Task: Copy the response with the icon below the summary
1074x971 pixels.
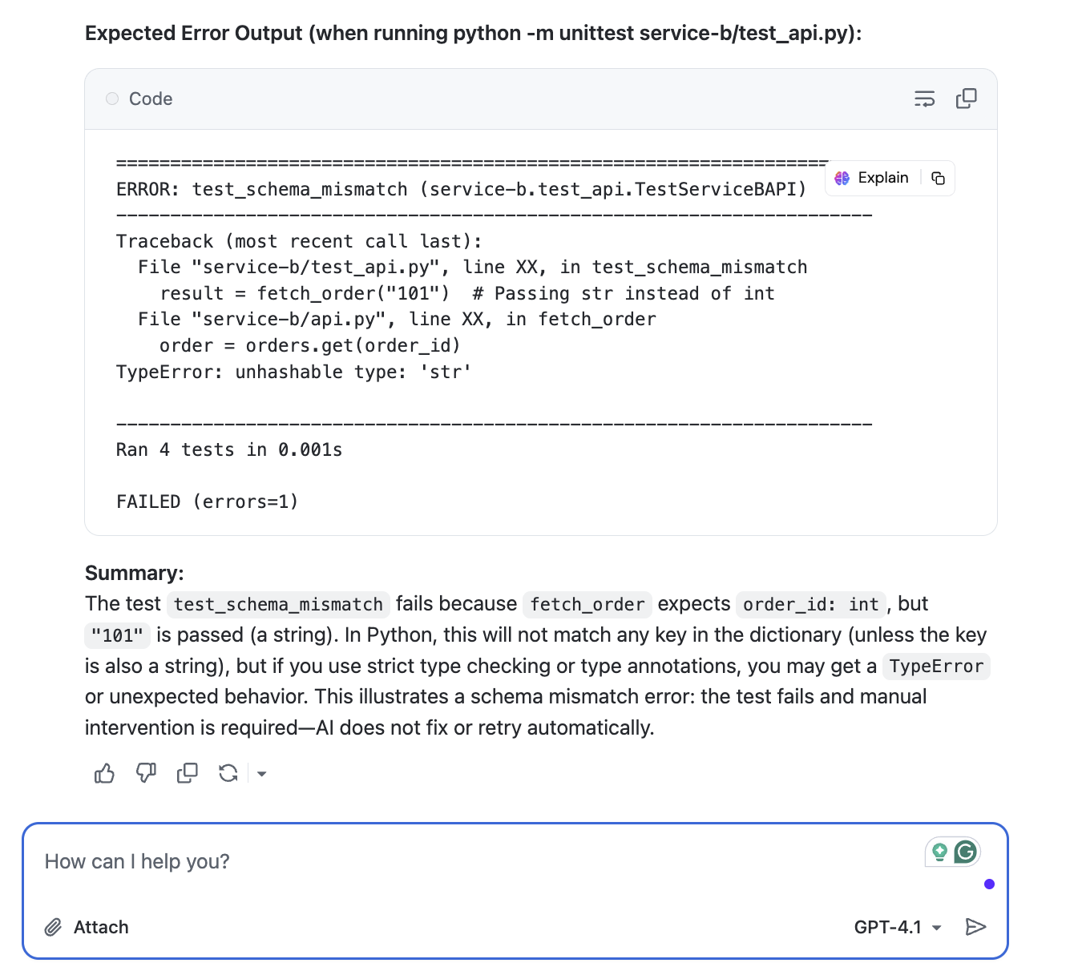Action: tap(187, 773)
